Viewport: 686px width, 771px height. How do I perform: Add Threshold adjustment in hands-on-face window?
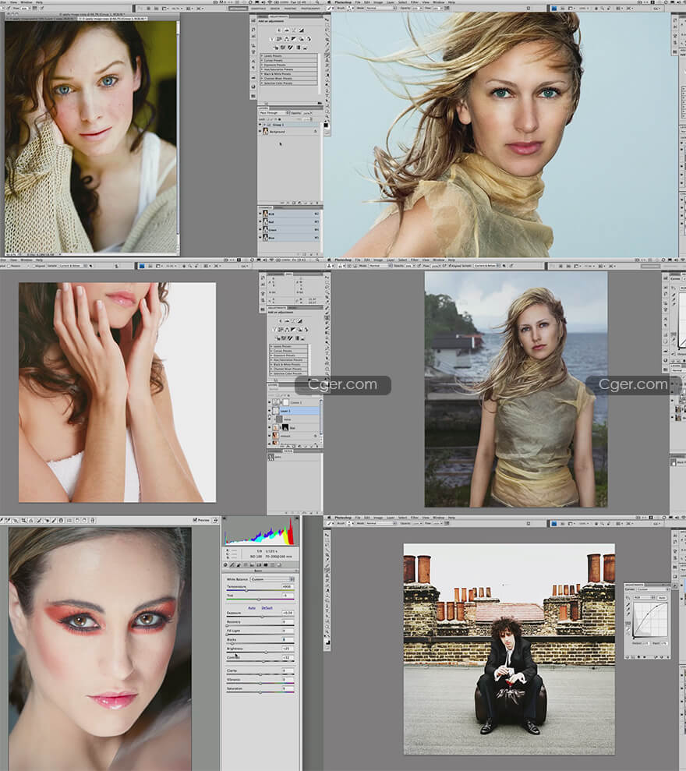point(291,338)
